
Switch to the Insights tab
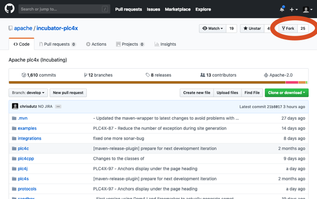[x=165, y=44]
